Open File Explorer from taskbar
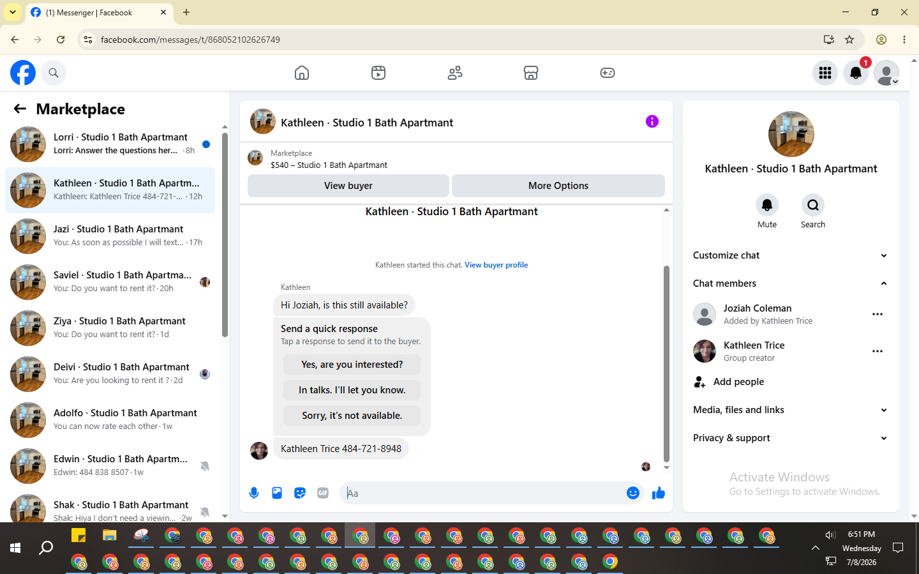This screenshot has width=919, height=574. [x=110, y=536]
